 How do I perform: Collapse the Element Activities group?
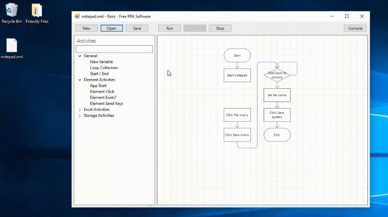[80, 80]
